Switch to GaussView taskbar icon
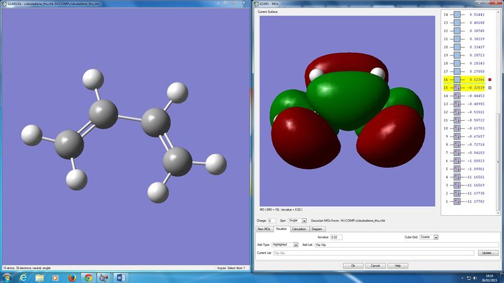504x283 pixels. [x=105, y=277]
